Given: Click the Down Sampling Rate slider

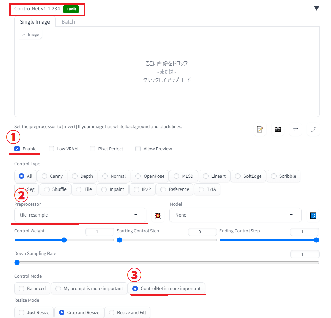Looking at the screenshot, I should coord(166,263).
